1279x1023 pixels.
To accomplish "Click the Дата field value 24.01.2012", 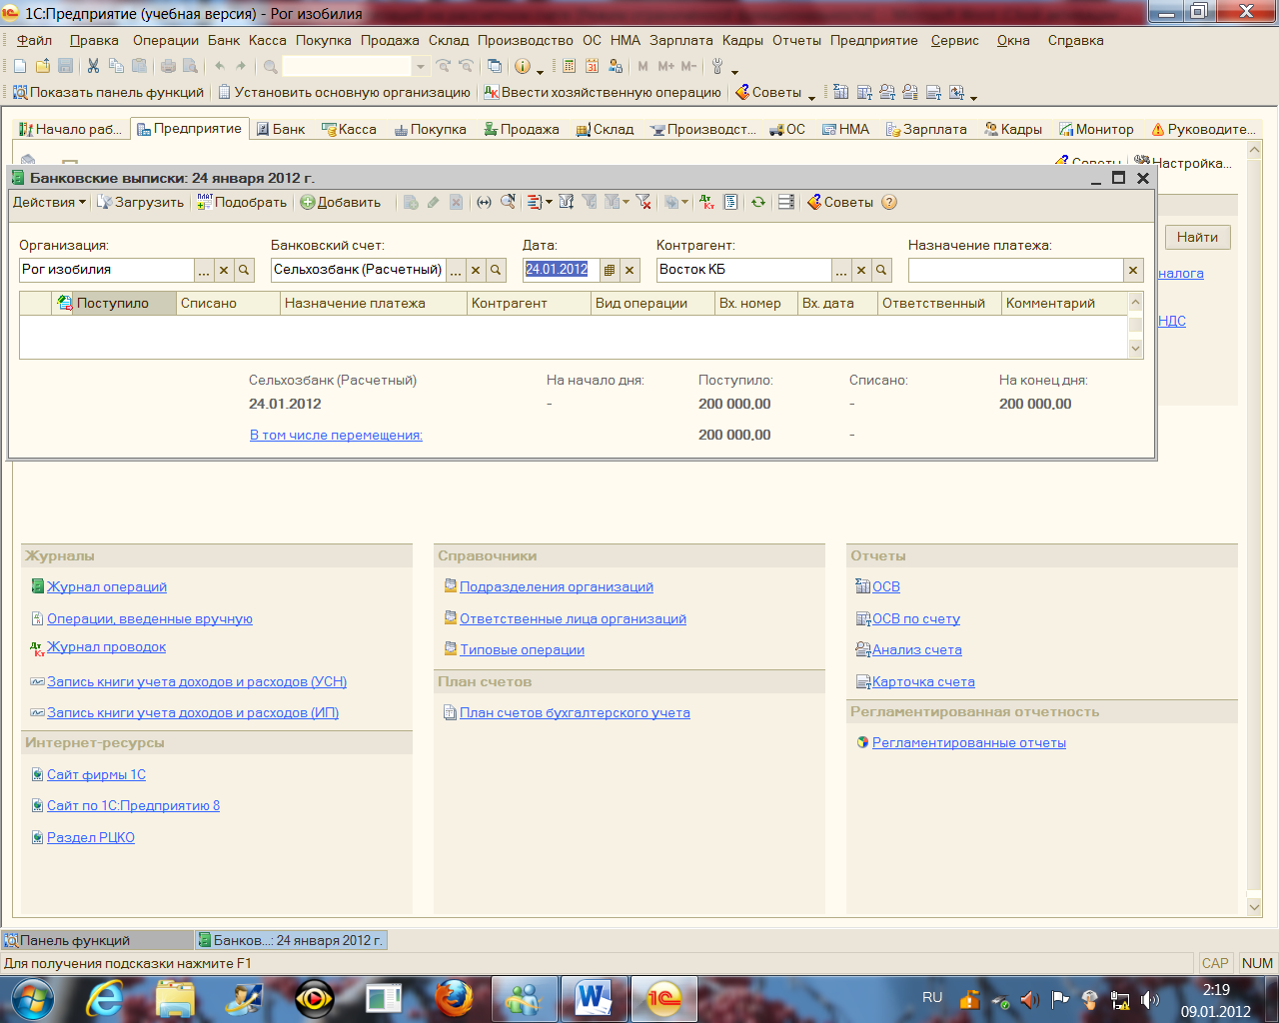I will pos(557,270).
